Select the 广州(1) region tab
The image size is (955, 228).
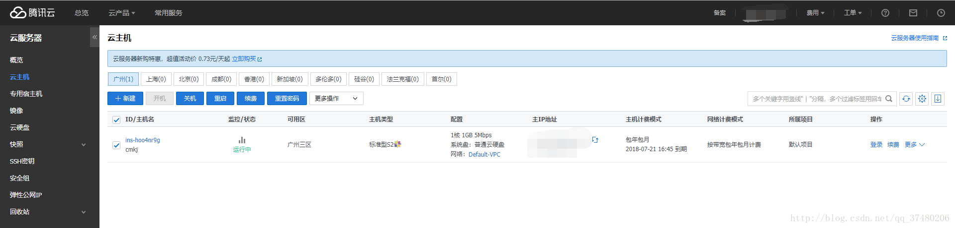click(x=123, y=79)
